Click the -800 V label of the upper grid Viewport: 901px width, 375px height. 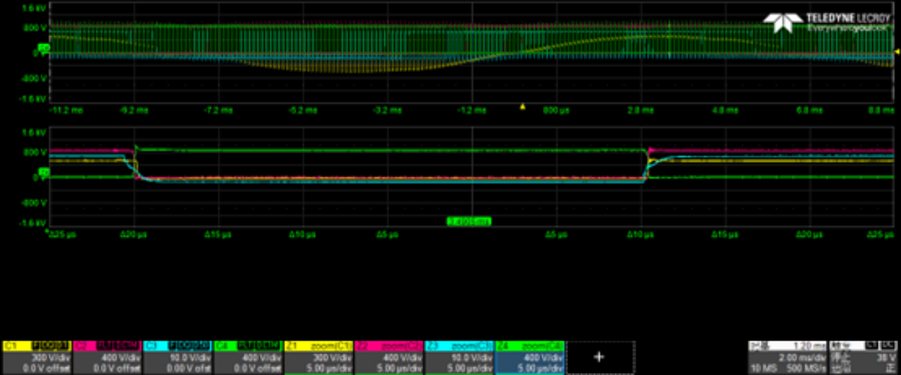click(33, 78)
